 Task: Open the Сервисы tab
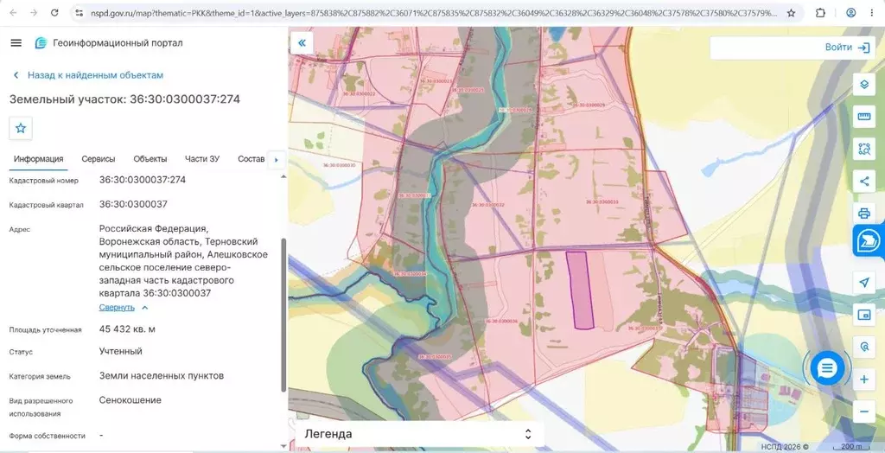click(x=99, y=159)
